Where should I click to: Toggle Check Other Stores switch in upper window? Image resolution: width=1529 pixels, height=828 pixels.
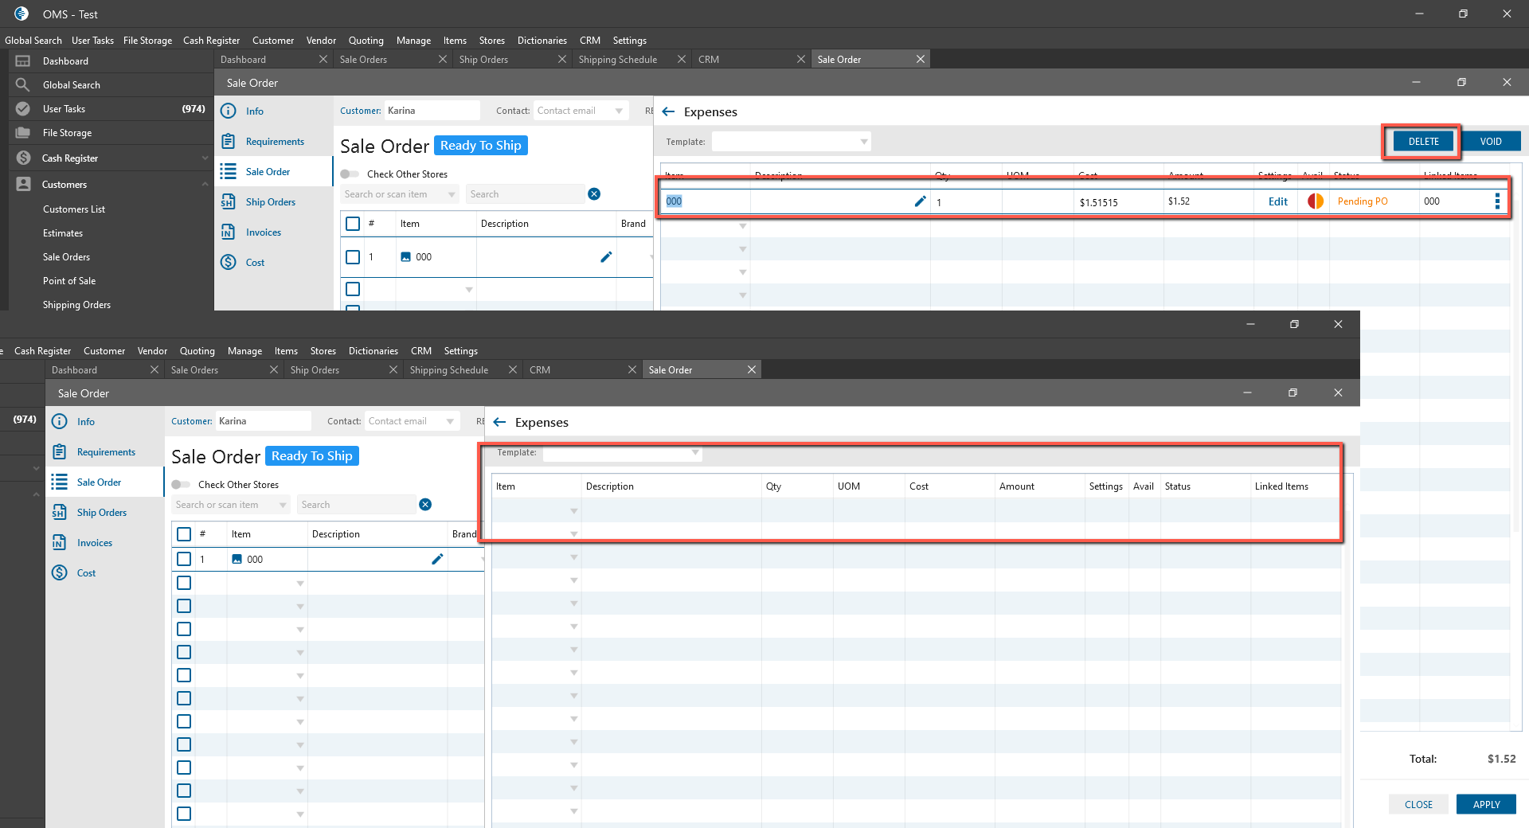(350, 174)
